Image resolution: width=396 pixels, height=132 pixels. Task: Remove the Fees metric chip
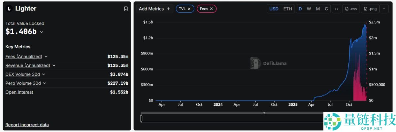[211, 9]
